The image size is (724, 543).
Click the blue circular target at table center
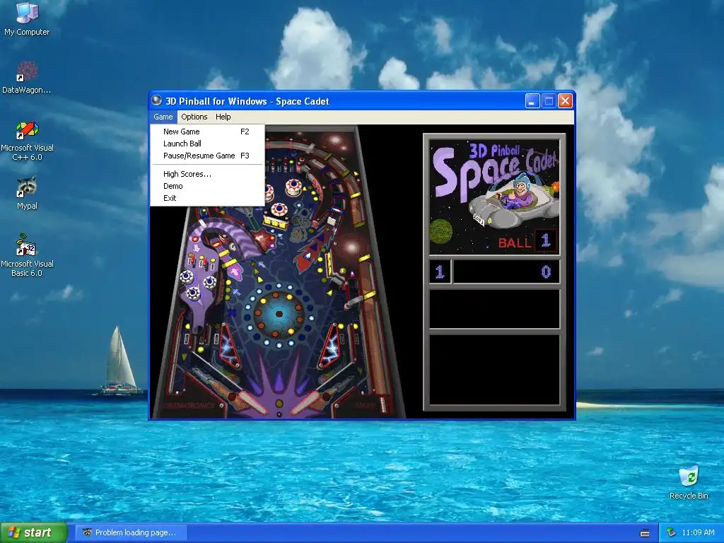click(x=279, y=314)
